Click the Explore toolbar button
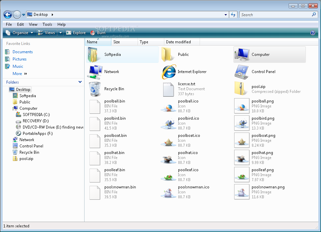This screenshot has width=321, height=232. tap(76, 33)
